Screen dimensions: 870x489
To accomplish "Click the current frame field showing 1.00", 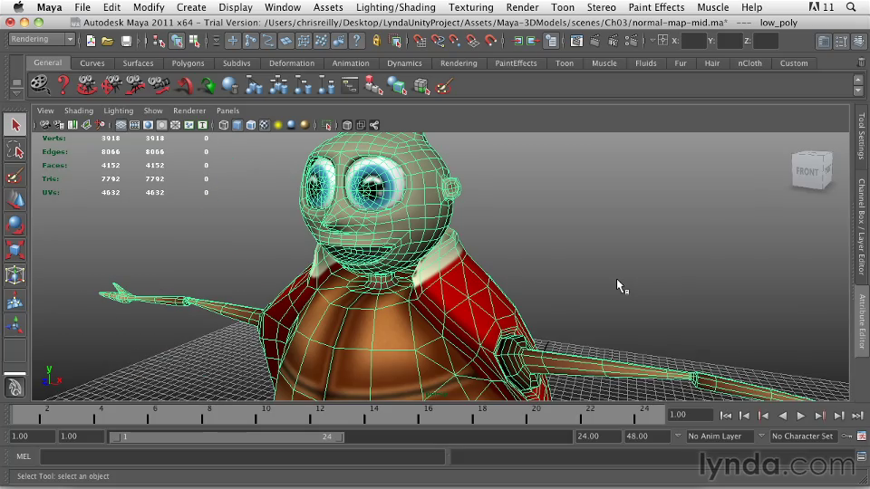I will 690,415.
